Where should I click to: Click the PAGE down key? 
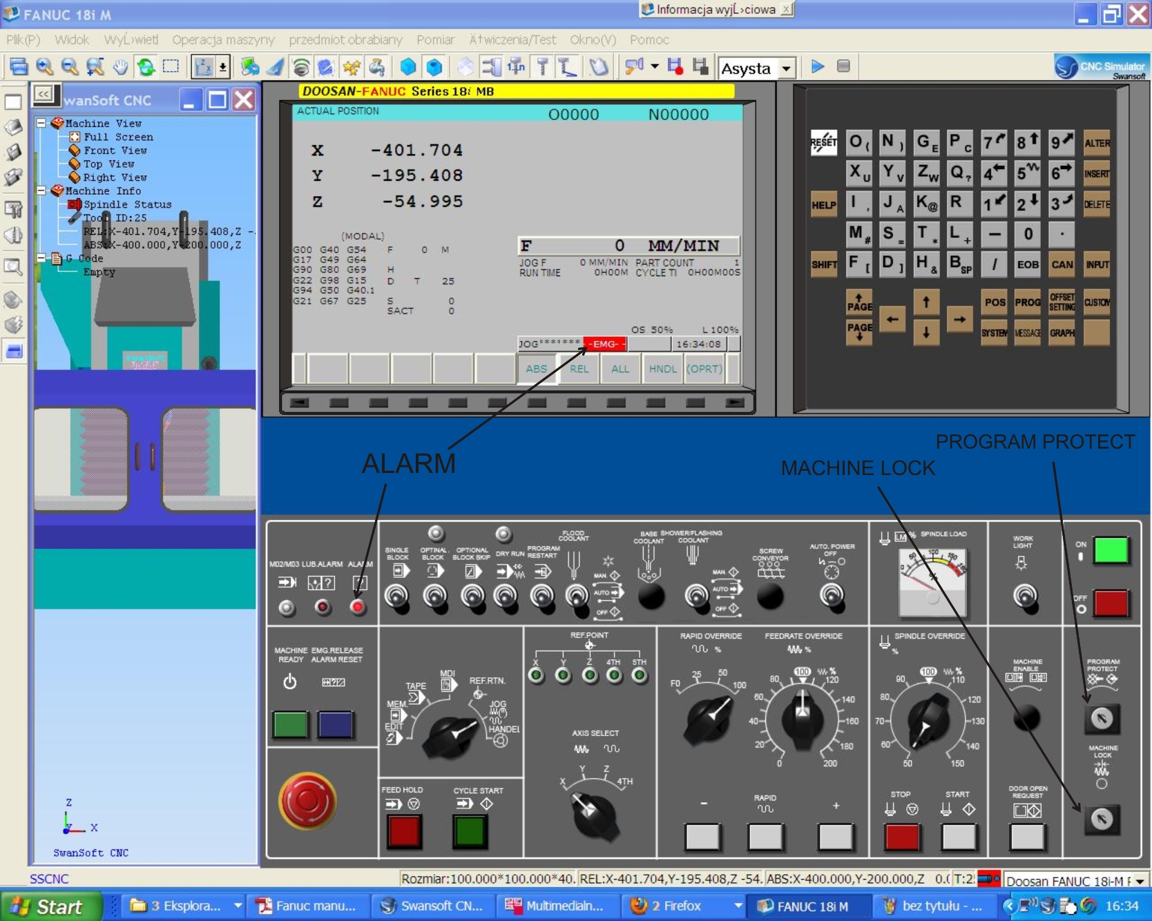[x=859, y=332]
